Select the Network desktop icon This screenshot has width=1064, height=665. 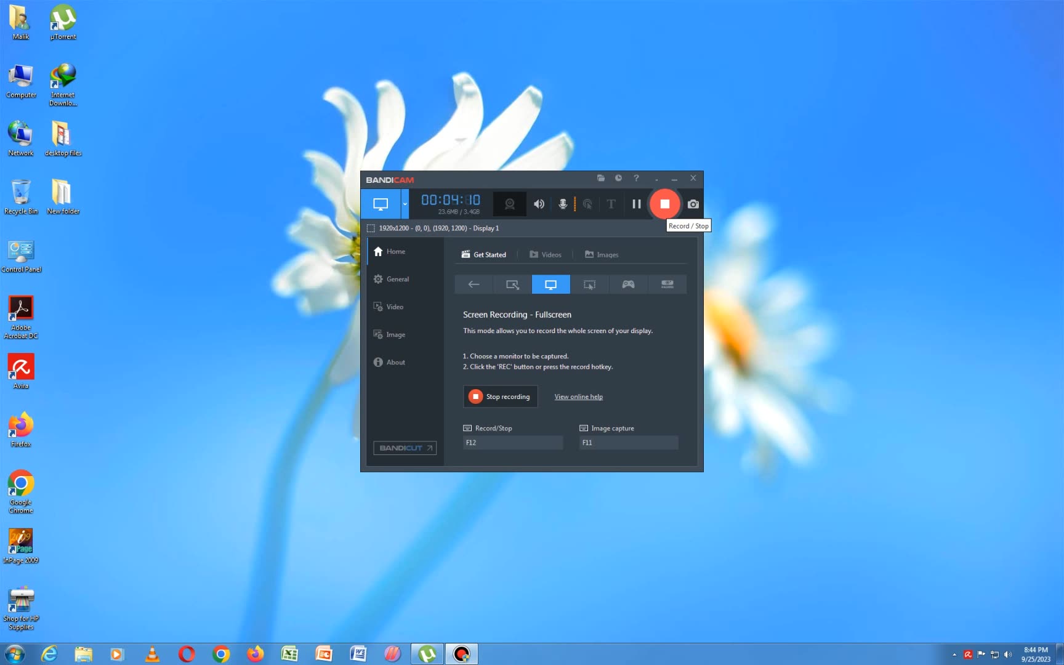(x=20, y=139)
